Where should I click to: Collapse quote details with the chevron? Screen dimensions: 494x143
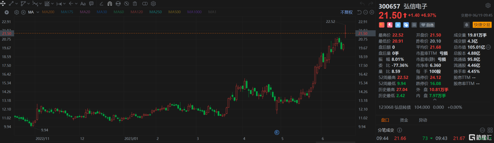(435, 100)
